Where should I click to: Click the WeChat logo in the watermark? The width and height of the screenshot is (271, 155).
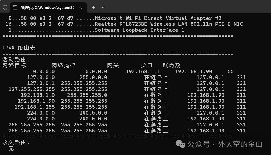coord(180,144)
